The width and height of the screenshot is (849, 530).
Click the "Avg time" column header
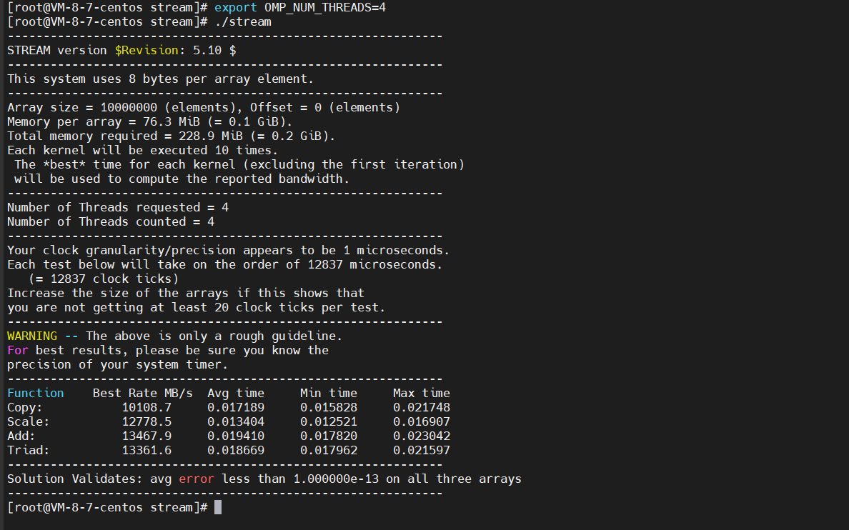(x=236, y=393)
